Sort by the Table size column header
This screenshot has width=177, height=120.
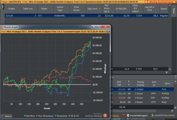pos(28,9)
